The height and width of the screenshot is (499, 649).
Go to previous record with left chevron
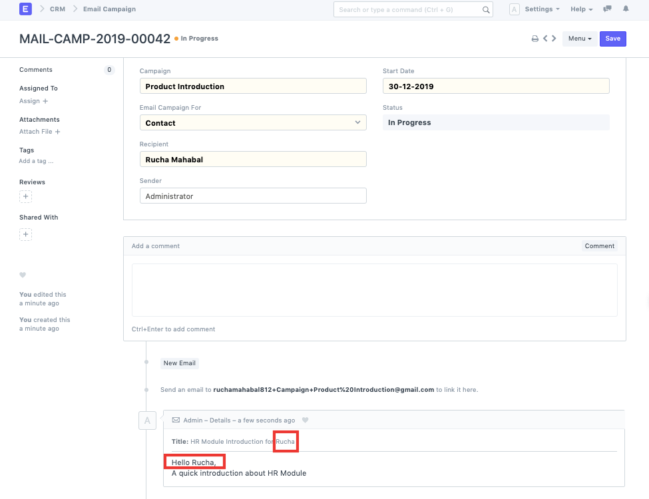coord(546,39)
